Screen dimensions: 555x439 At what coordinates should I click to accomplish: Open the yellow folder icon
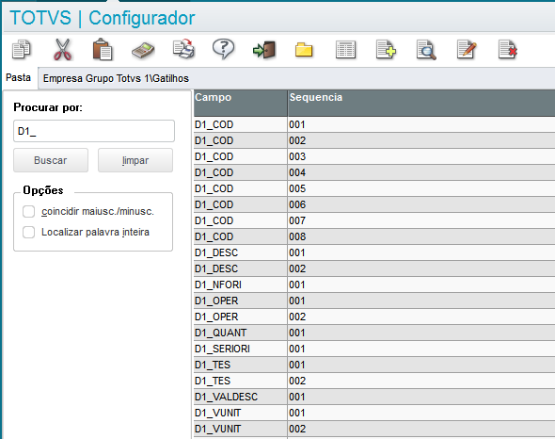point(304,50)
